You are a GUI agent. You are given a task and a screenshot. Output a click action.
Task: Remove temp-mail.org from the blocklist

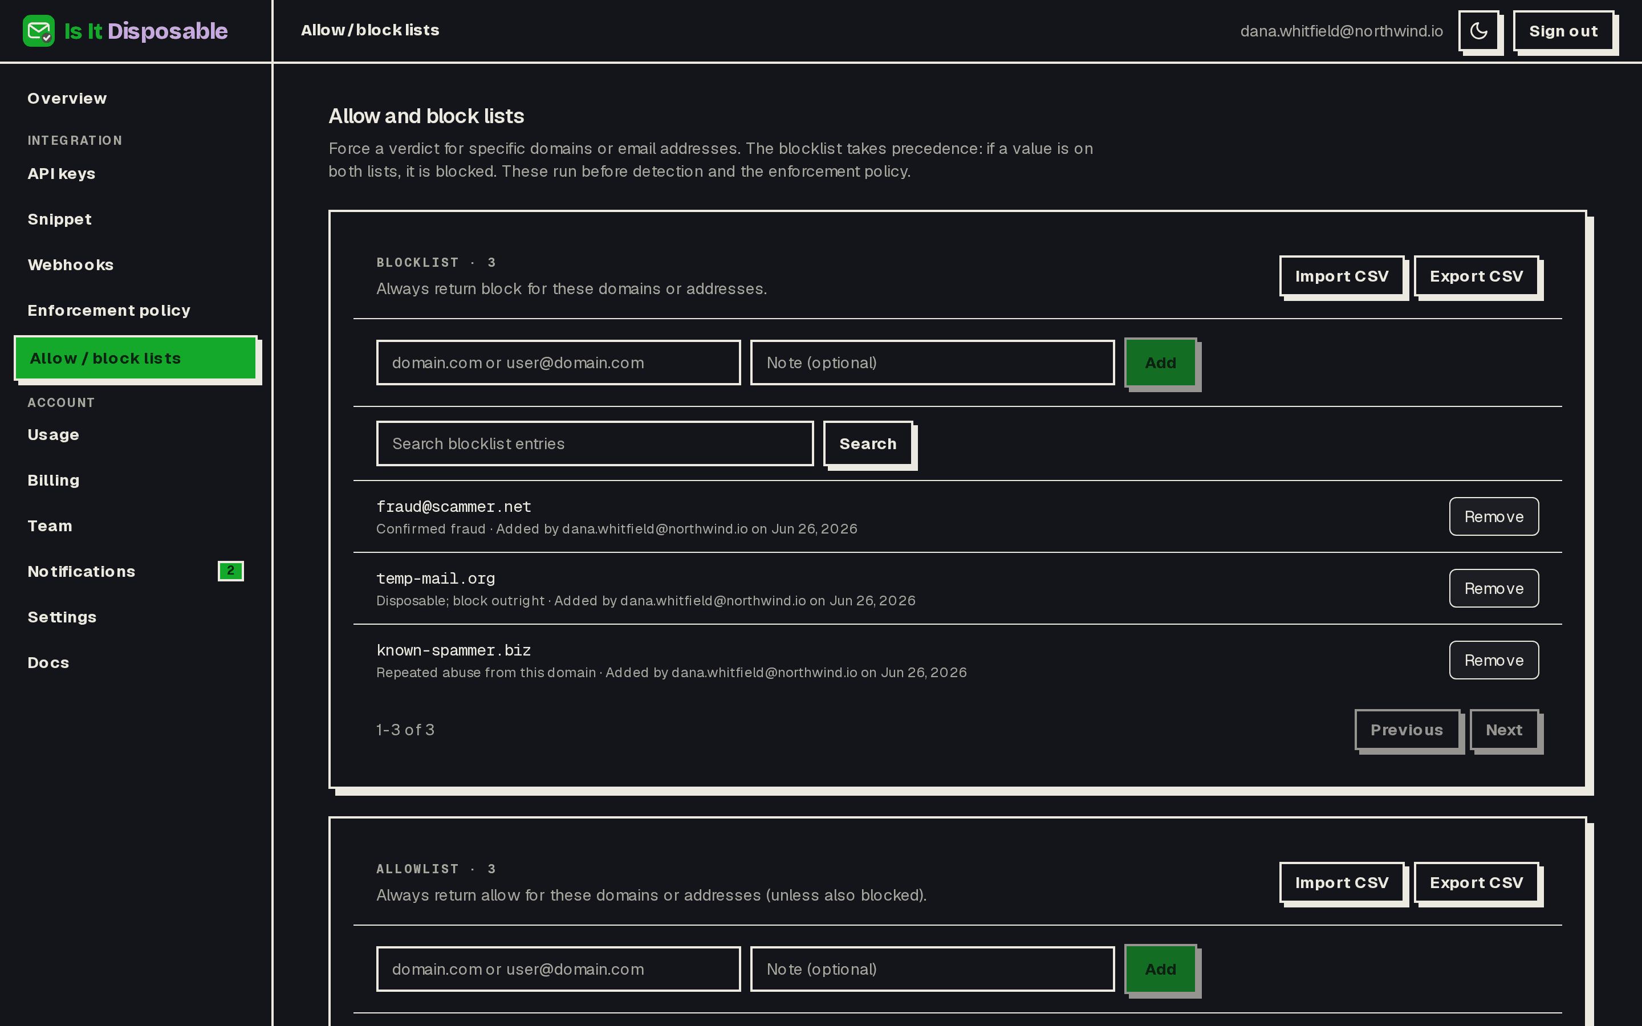pyautogui.click(x=1494, y=588)
